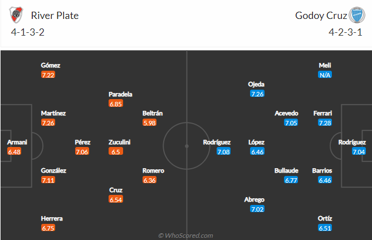Click Gómez's 7.22 rating badge
The height and width of the screenshot is (240, 372).
(x=48, y=75)
